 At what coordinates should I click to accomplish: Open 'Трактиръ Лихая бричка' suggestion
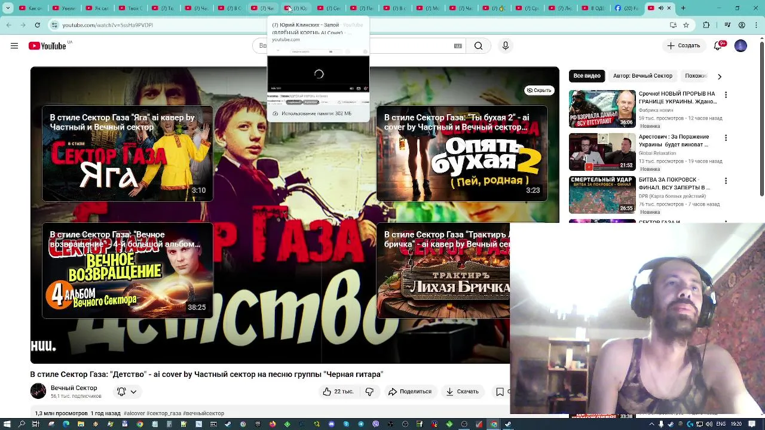[x=443, y=271]
